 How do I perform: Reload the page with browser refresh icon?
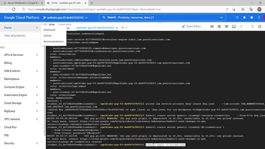pos(14,9)
